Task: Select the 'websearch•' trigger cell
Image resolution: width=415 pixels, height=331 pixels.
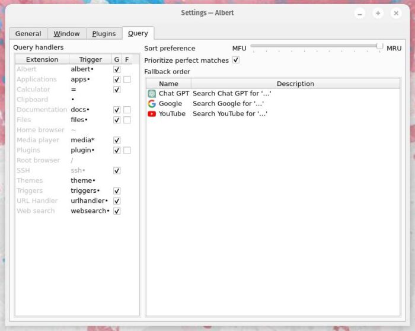Action: 90,211
